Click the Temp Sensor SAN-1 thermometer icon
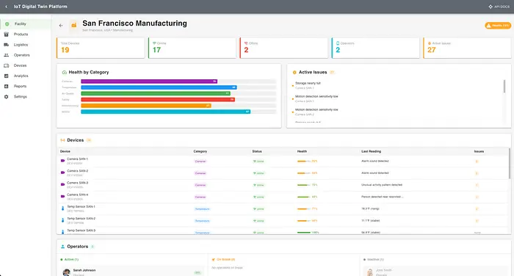The height and width of the screenshot is (276, 514). pyautogui.click(x=62, y=208)
